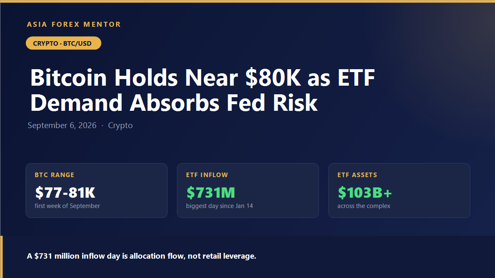Open the Crypto category link beside the date

tap(120, 125)
